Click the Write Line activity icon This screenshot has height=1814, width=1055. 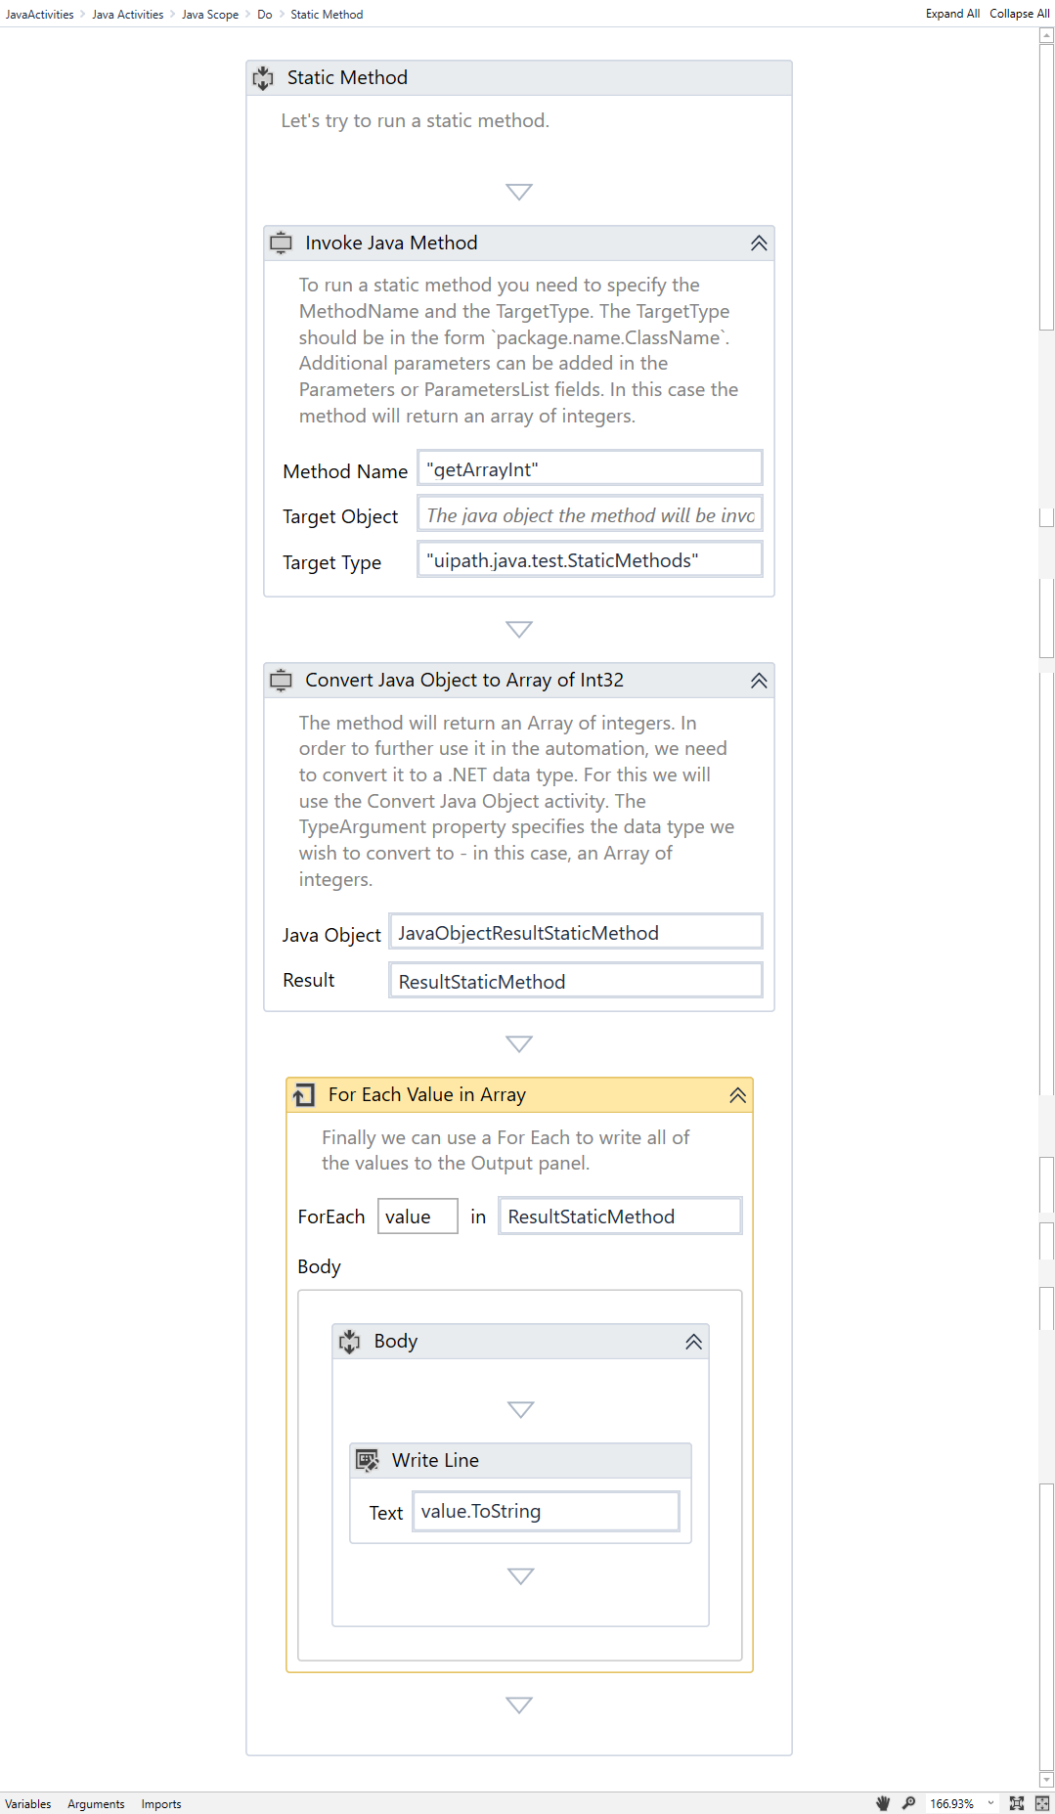tap(368, 1460)
